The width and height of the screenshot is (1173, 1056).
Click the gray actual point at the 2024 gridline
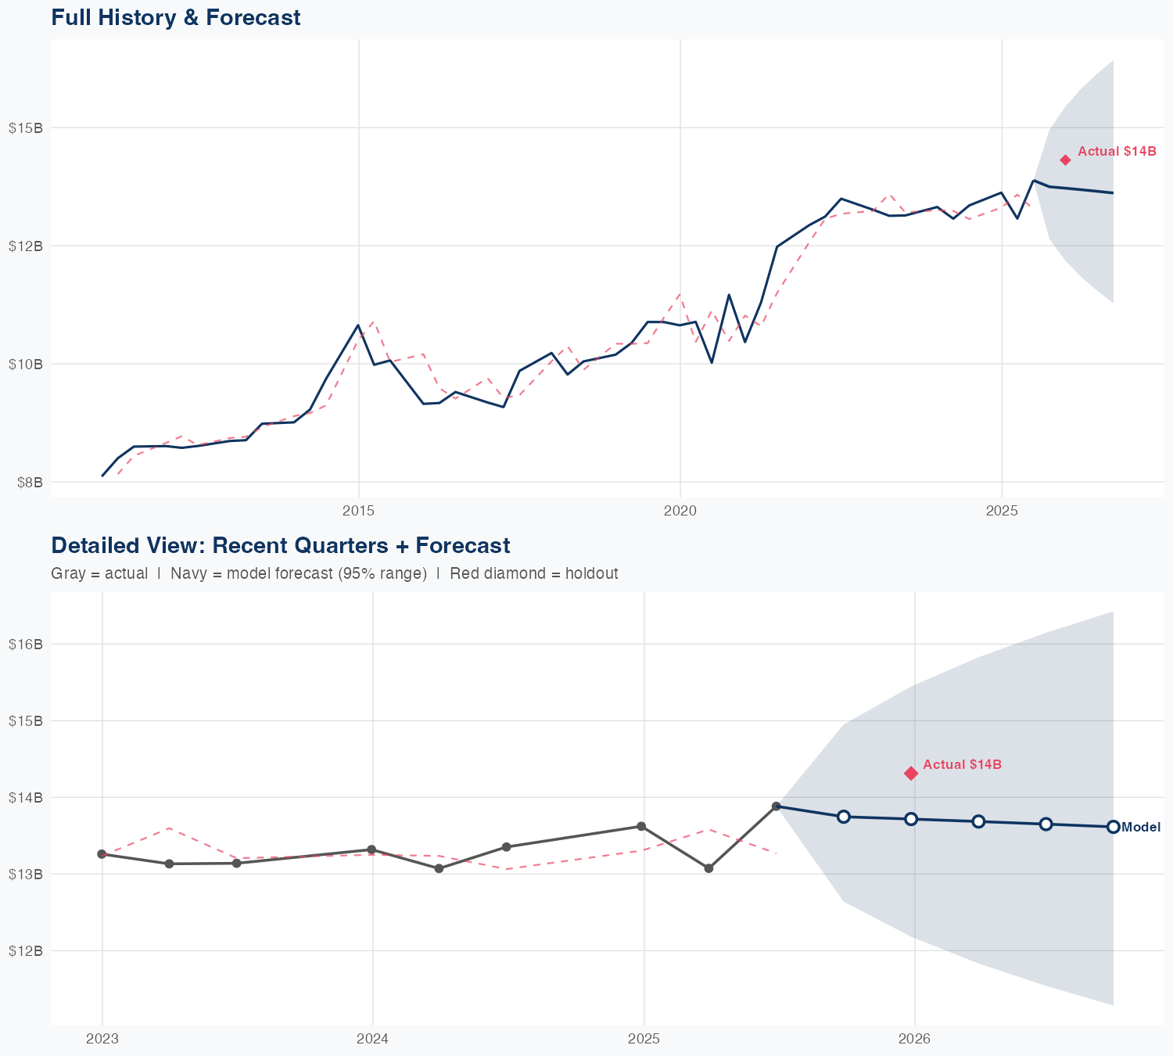[x=372, y=849]
